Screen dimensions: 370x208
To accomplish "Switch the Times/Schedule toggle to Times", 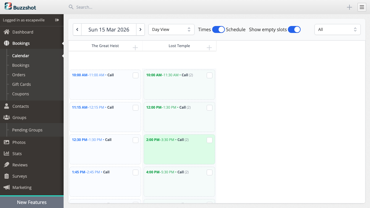I will click(x=219, y=29).
